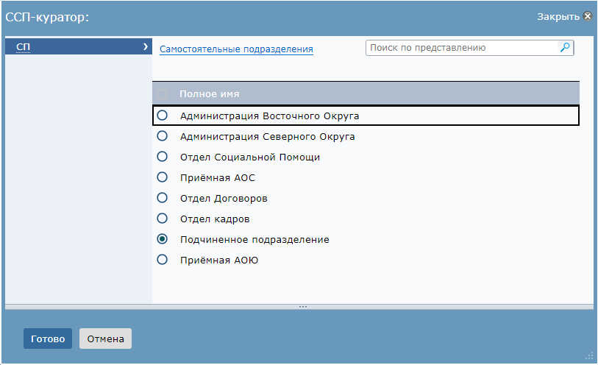The image size is (598, 365).
Task: Click the Готово button
Action: click(x=48, y=339)
